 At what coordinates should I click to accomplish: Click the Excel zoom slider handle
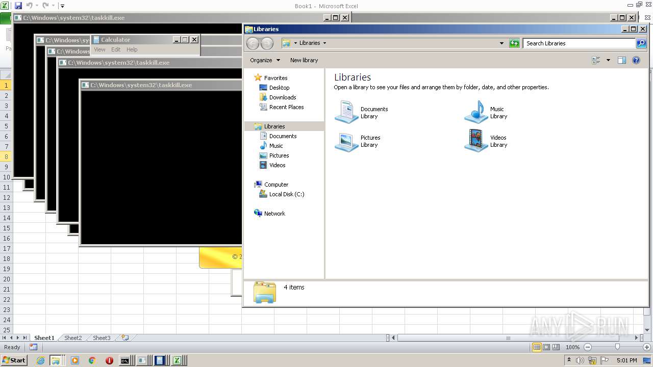pos(617,347)
